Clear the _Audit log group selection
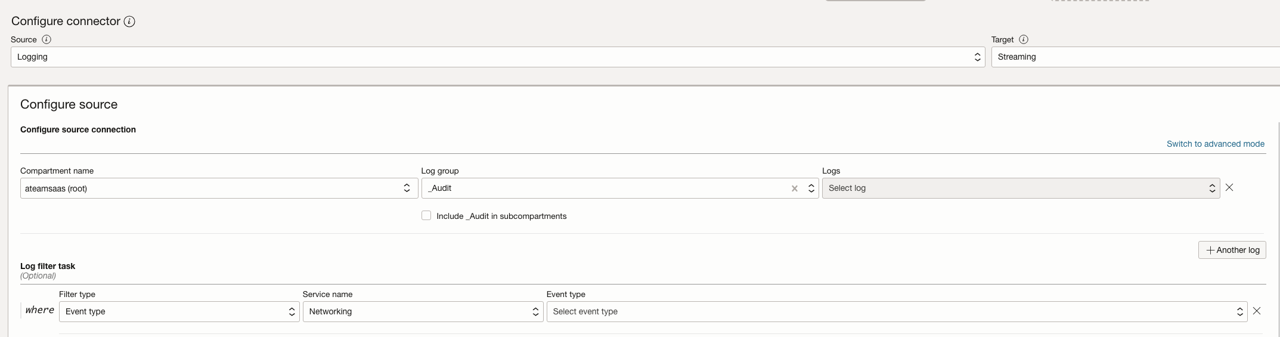The image size is (1280, 337). click(x=795, y=188)
